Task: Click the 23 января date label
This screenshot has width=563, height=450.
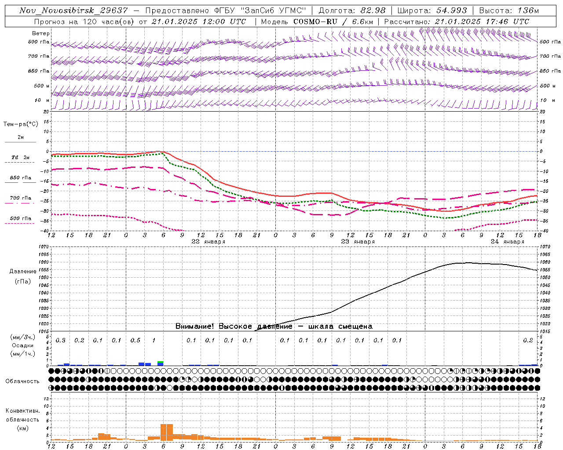Action: tap(358, 242)
